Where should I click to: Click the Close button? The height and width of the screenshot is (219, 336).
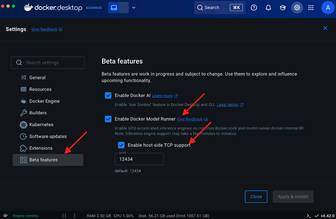coord(256,197)
